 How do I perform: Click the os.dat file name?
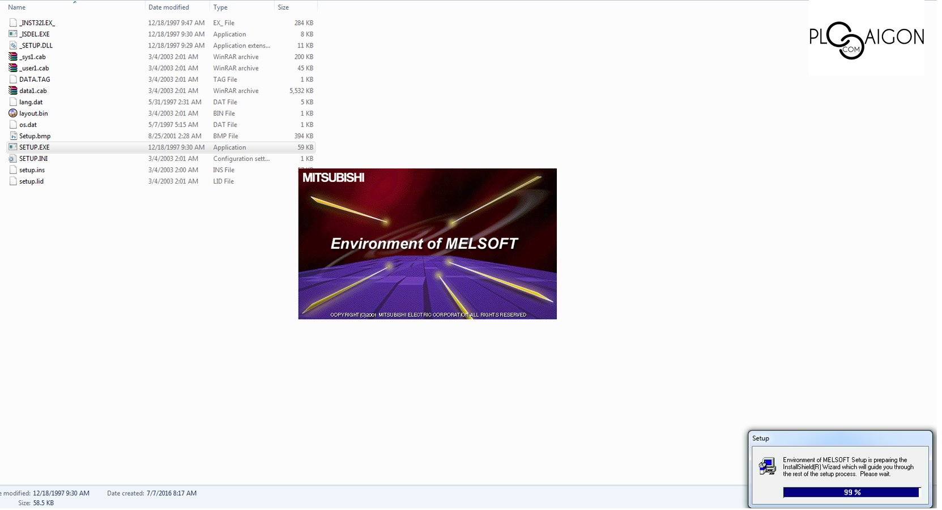pyautogui.click(x=28, y=125)
